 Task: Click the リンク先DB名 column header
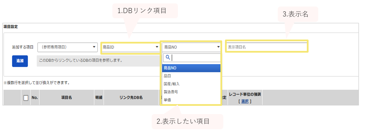131,98
